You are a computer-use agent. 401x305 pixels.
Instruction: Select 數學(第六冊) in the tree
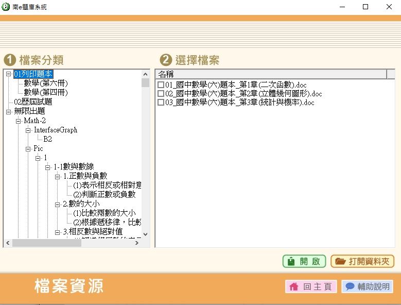tap(46, 83)
